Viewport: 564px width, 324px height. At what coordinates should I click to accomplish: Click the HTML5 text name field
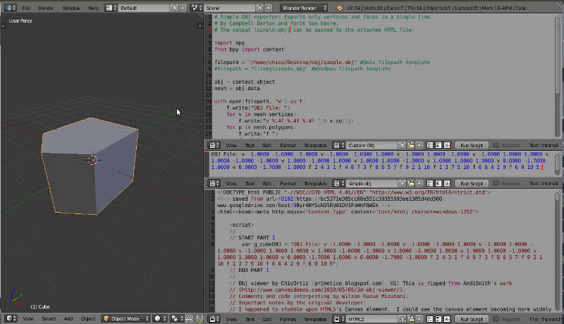coord(372,319)
